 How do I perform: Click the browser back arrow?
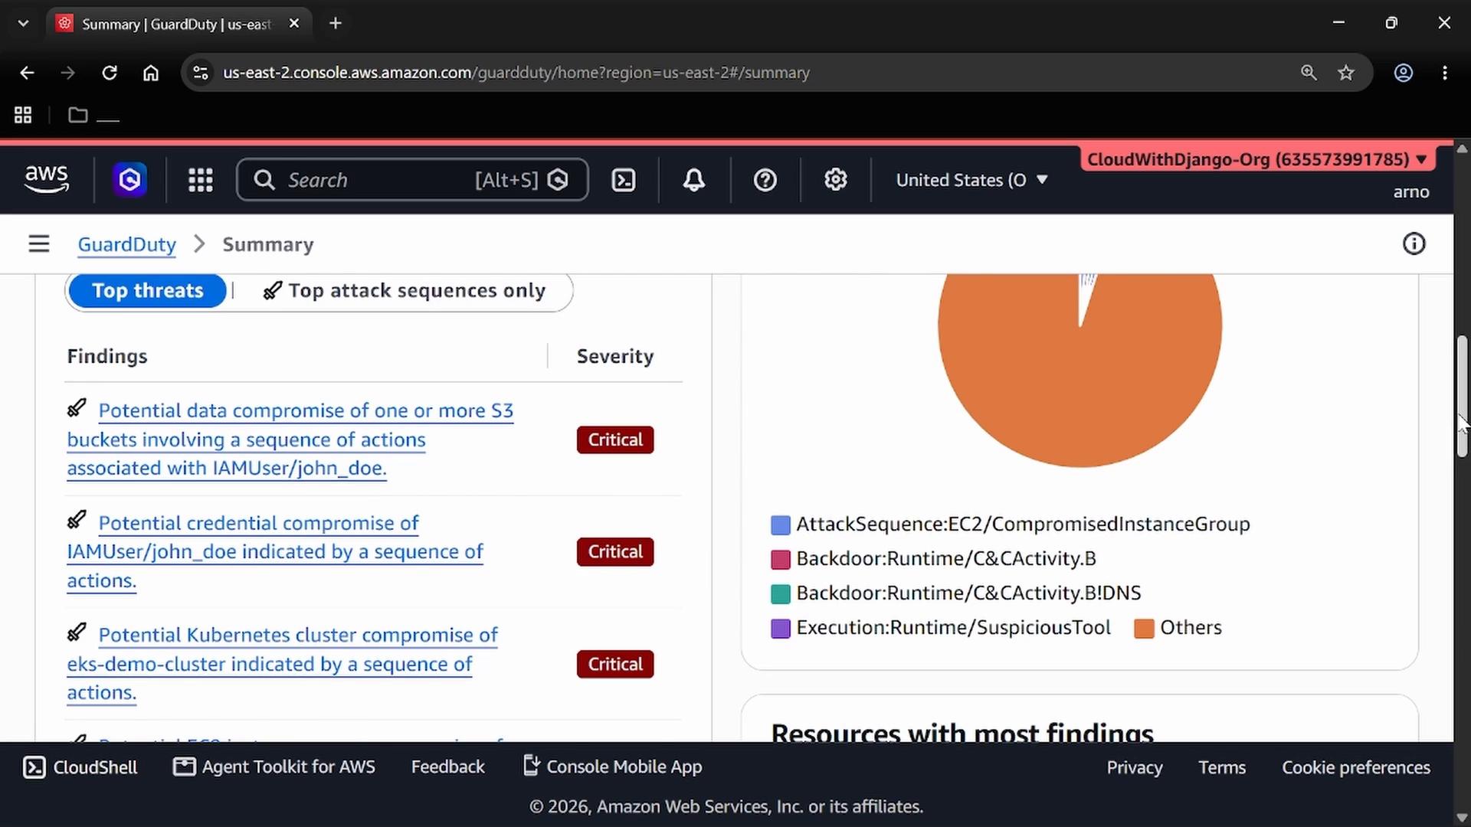[x=27, y=73]
